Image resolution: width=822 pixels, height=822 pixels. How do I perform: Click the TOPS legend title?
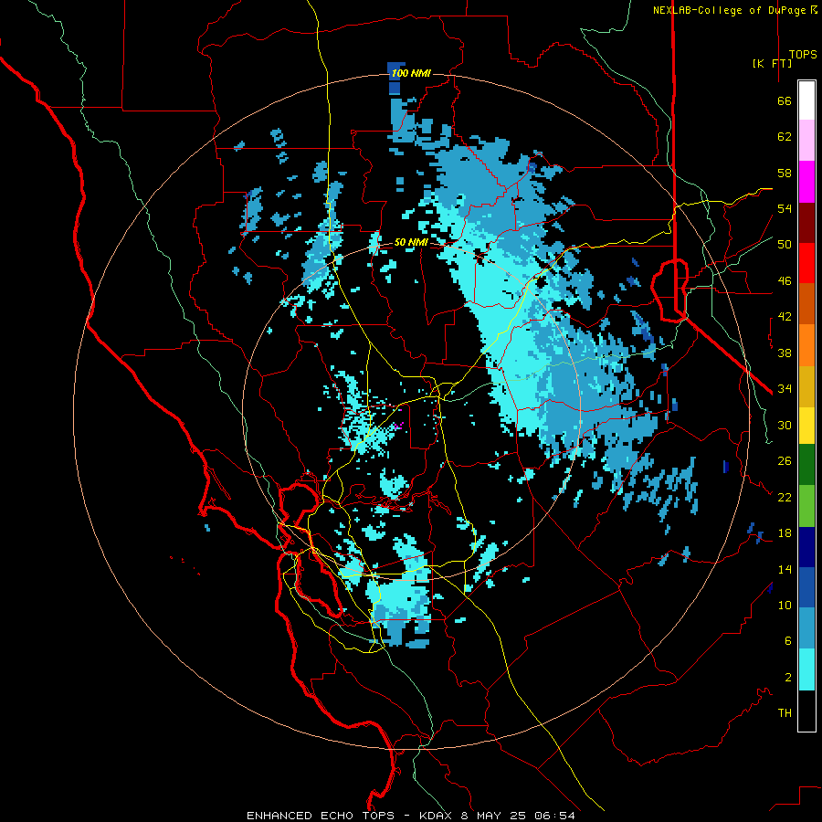click(803, 55)
